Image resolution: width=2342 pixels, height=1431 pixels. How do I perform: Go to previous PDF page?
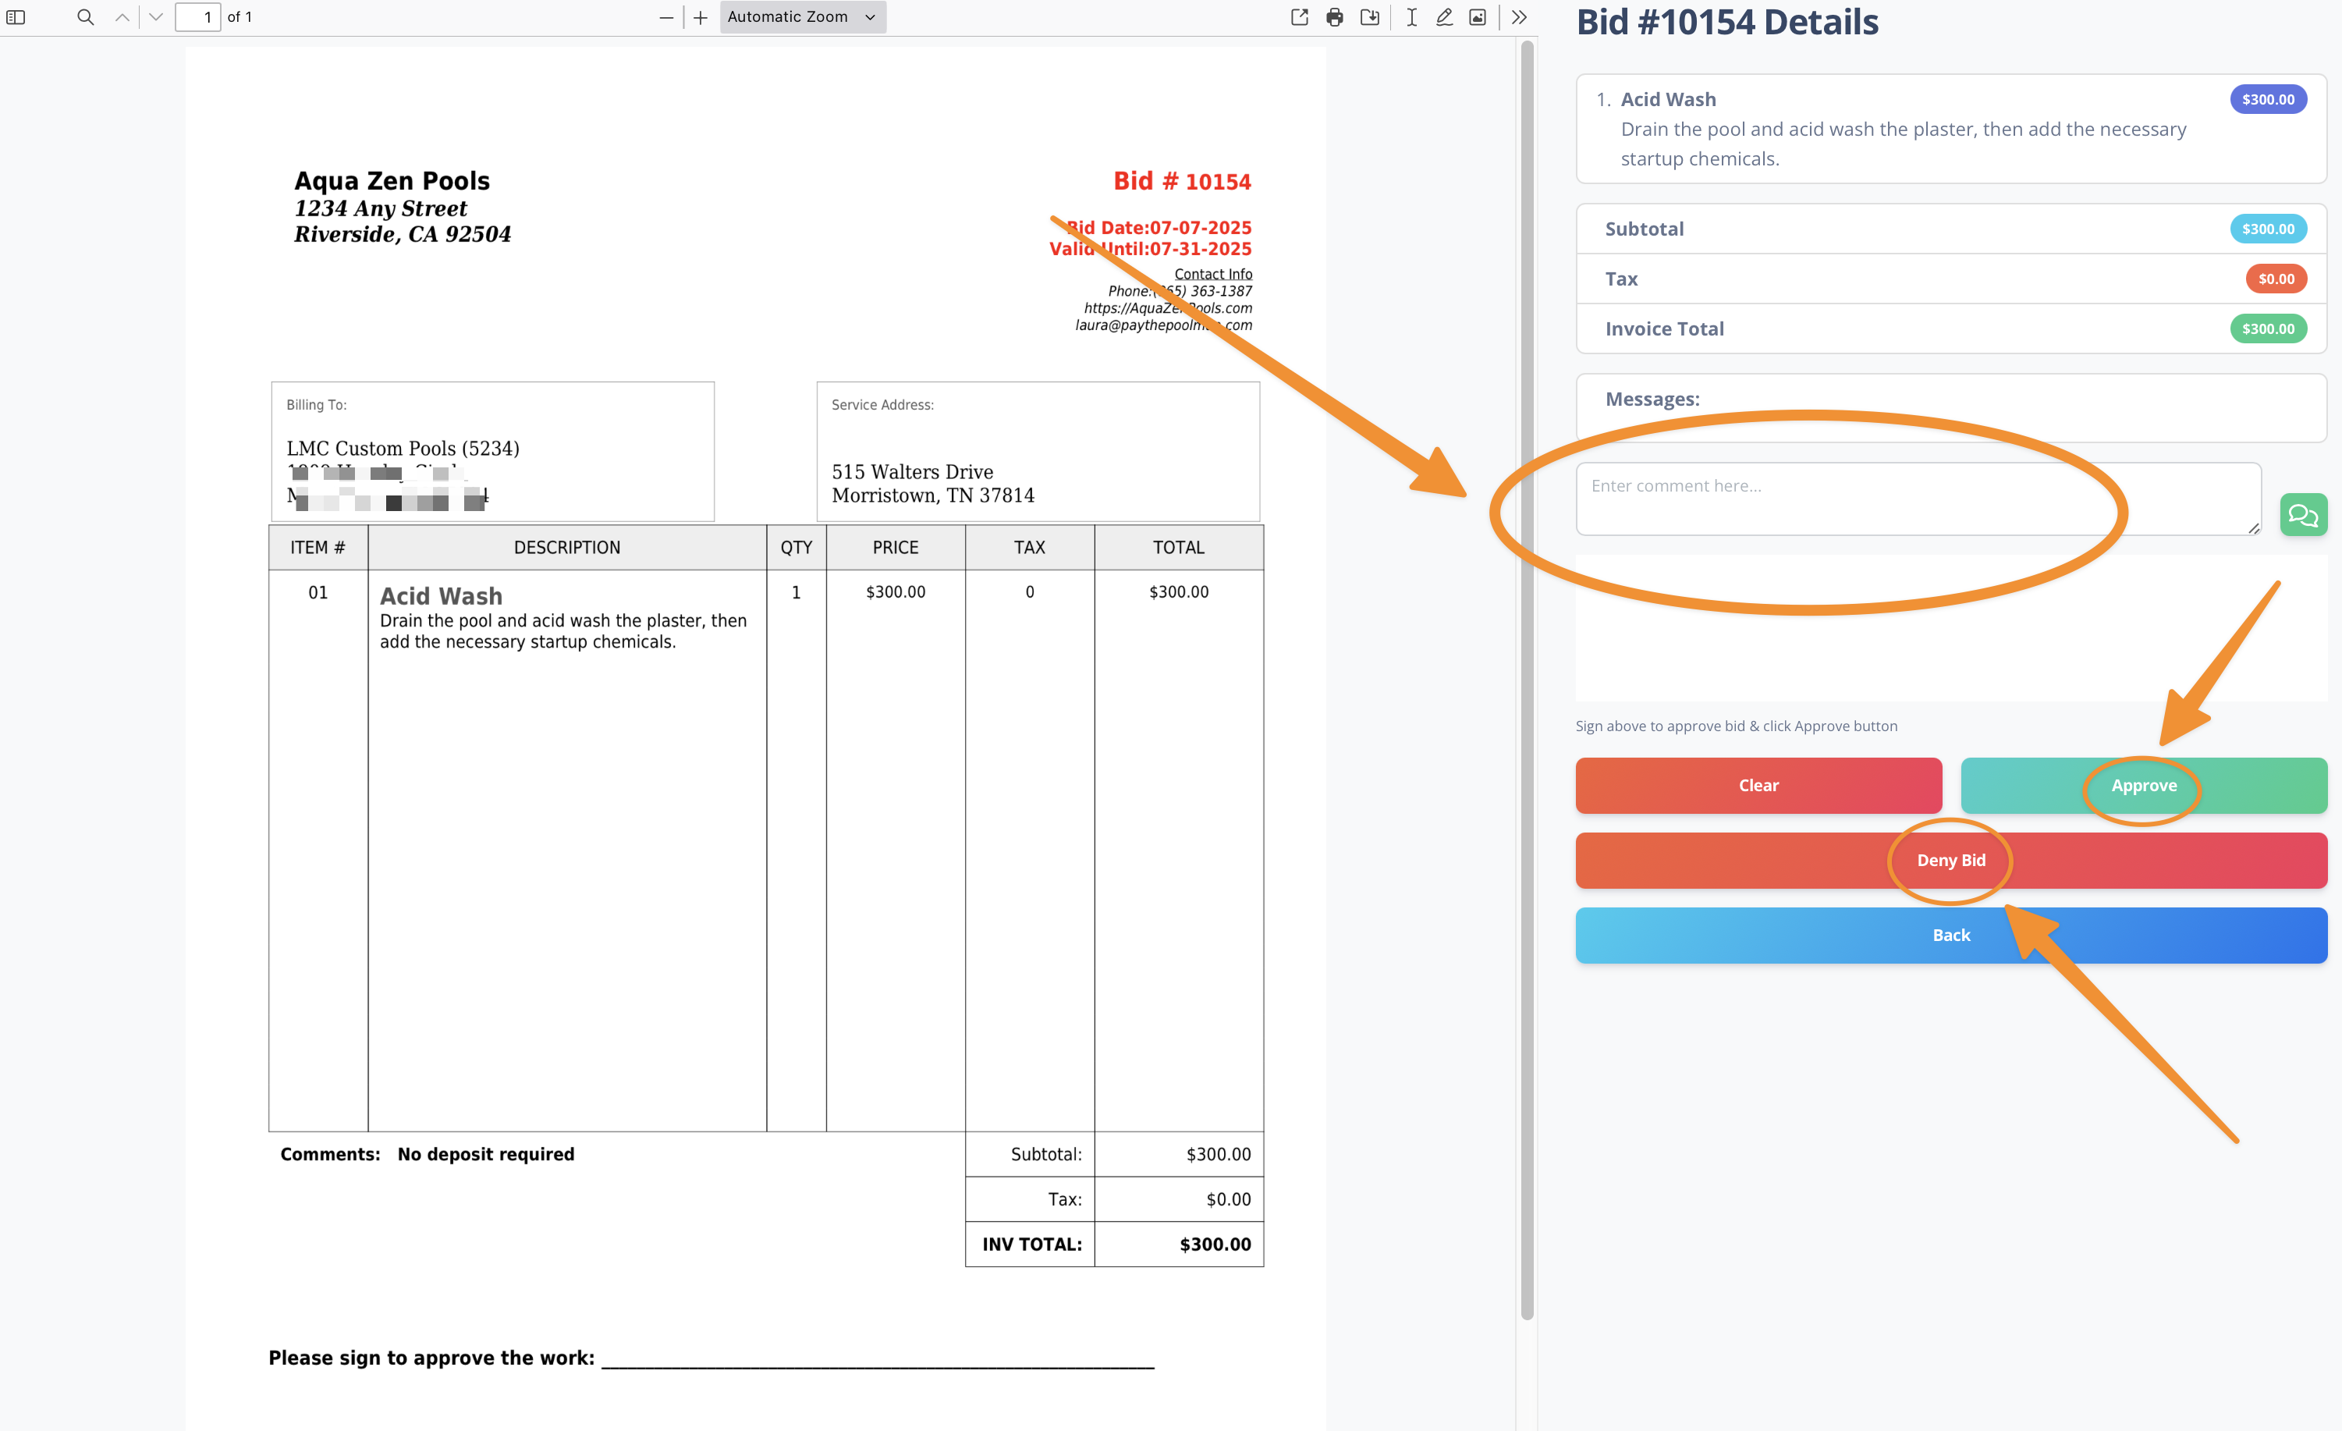point(122,17)
